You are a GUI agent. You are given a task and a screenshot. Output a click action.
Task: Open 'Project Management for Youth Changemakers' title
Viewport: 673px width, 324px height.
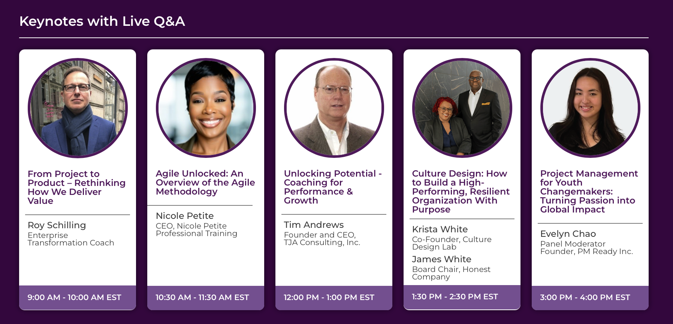(x=589, y=191)
